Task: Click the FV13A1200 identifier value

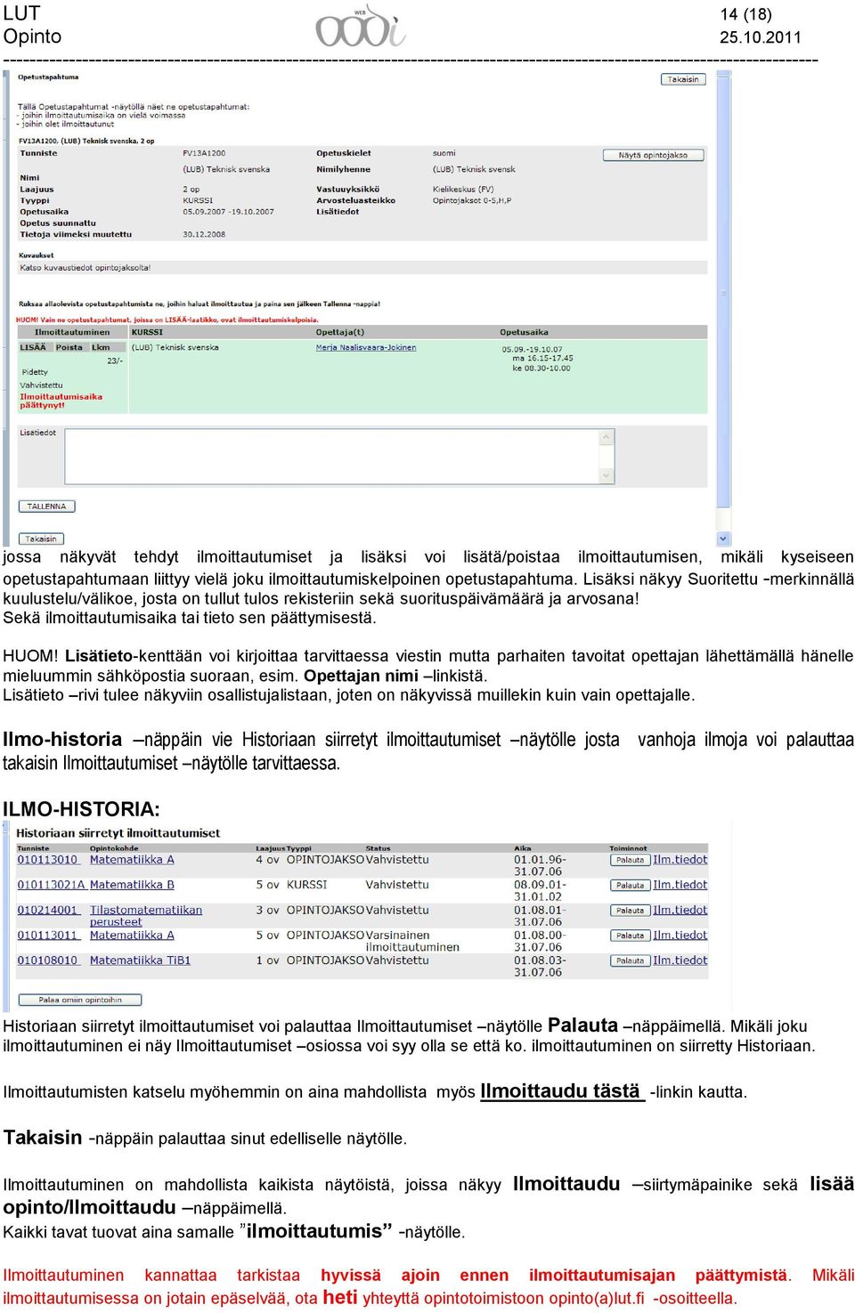Action: [x=204, y=153]
